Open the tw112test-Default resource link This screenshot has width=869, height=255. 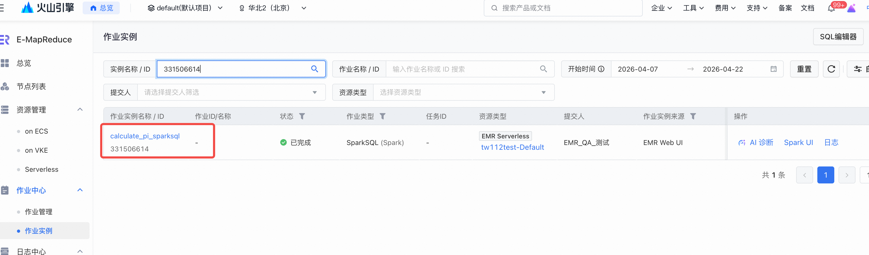pyautogui.click(x=512, y=147)
